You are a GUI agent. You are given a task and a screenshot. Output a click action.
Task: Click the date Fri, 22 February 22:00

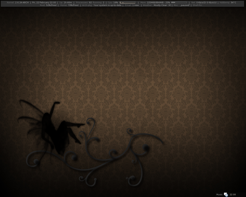pyautogui.click(x=44, y=2)
